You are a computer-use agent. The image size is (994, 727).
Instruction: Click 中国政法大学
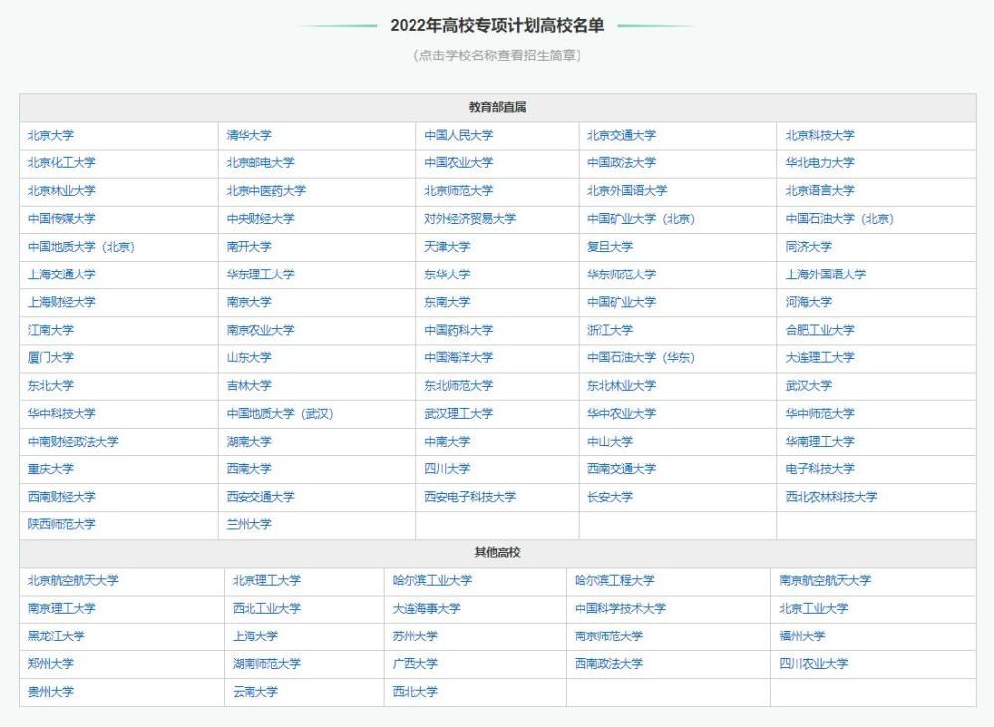(x=621, y=163)
